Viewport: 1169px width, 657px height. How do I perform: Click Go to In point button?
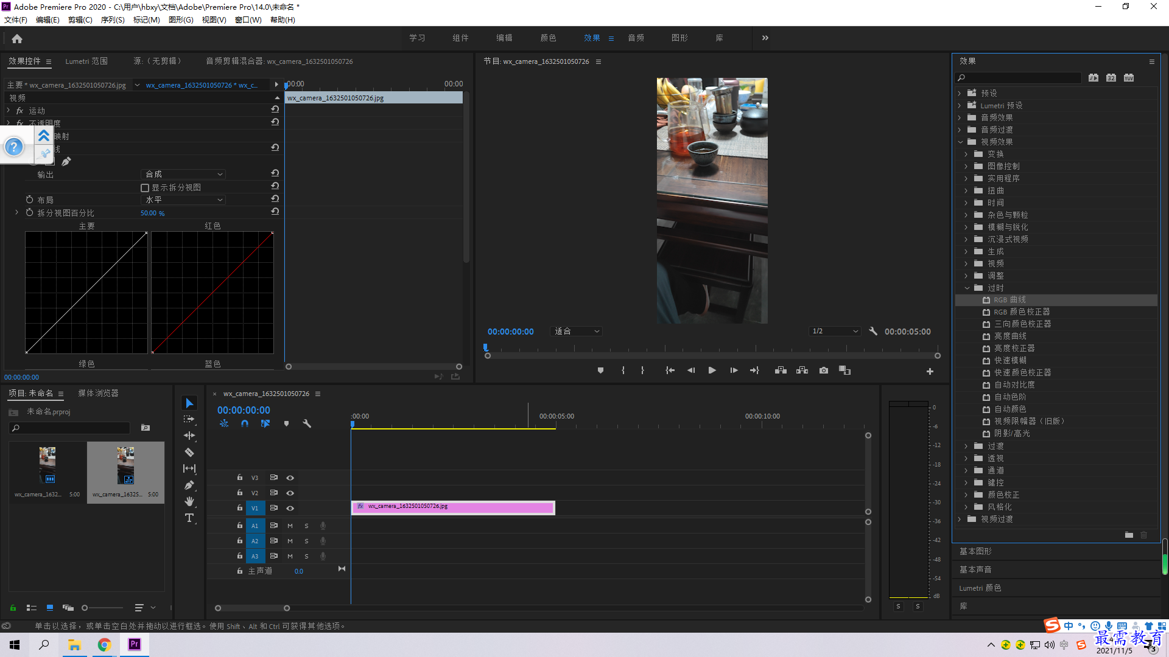tap(670, 370)
